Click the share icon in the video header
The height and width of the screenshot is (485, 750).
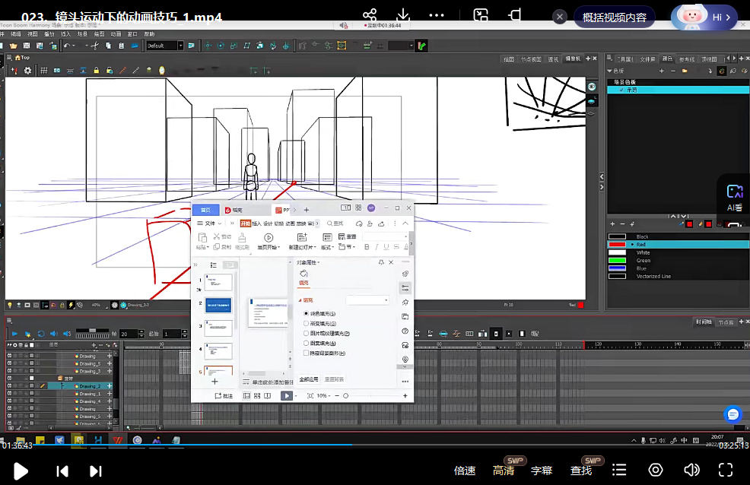(x=370, y=15)
